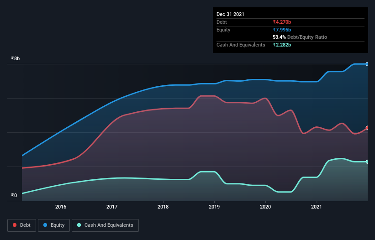This screenshot has height=240, width=375.
Task: Click the ₹7.995b equity value
Action: pyautogui.click(x=282, y=30)
